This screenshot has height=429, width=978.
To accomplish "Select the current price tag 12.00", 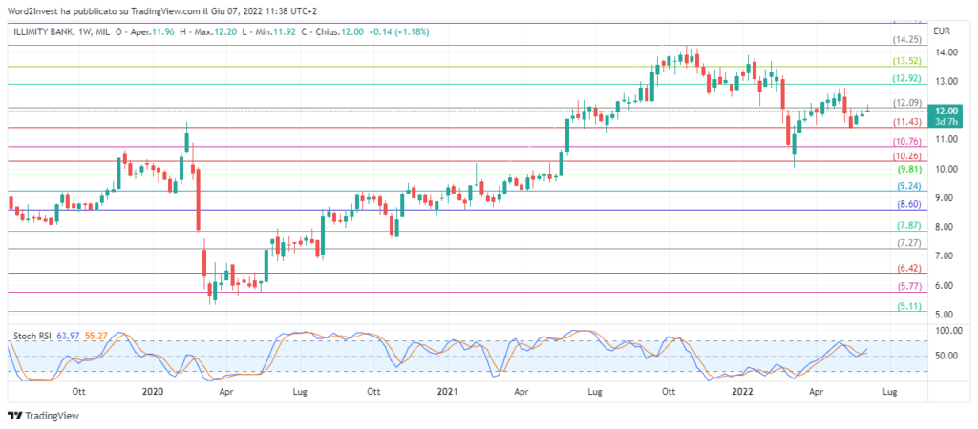I will tap(946, 111).
